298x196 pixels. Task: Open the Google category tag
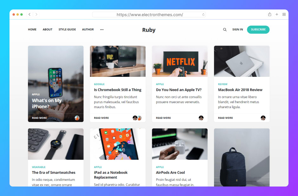99,84
